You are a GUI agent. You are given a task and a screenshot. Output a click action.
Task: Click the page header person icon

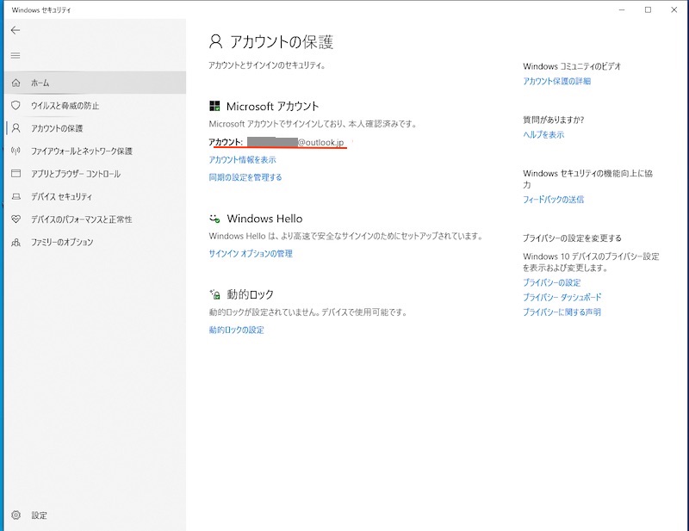[x=216, y=41]
